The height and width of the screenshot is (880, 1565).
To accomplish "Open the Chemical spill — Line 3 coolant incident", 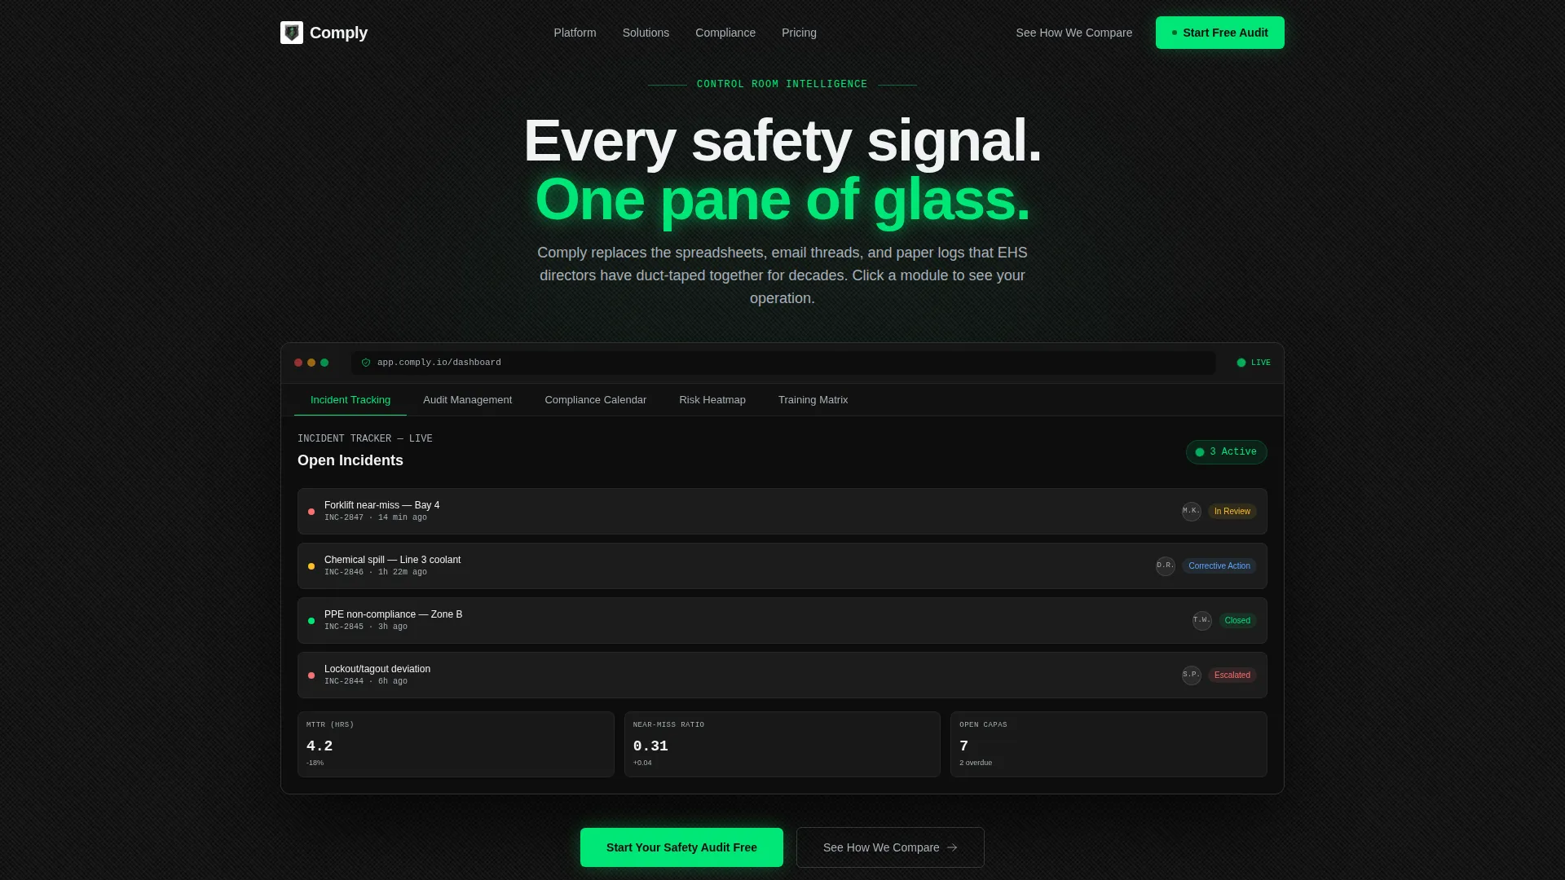I will 782,565.
